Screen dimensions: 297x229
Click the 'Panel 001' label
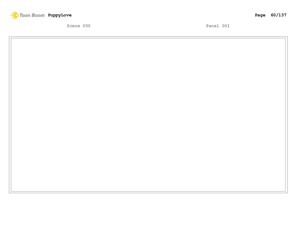(x=218, y=26)
